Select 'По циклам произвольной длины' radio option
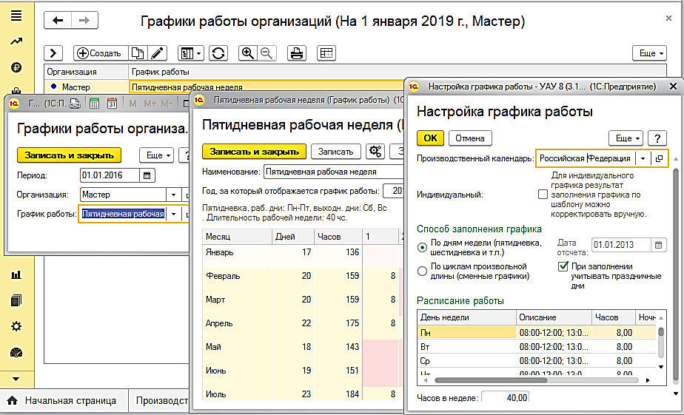Viewport: 684px width, 415px height. [x=423, y=271]
